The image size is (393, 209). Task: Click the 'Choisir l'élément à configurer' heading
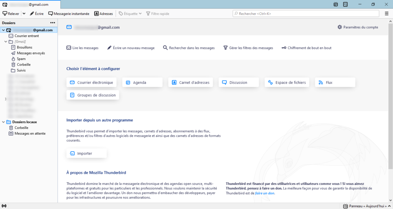[93, 69]
